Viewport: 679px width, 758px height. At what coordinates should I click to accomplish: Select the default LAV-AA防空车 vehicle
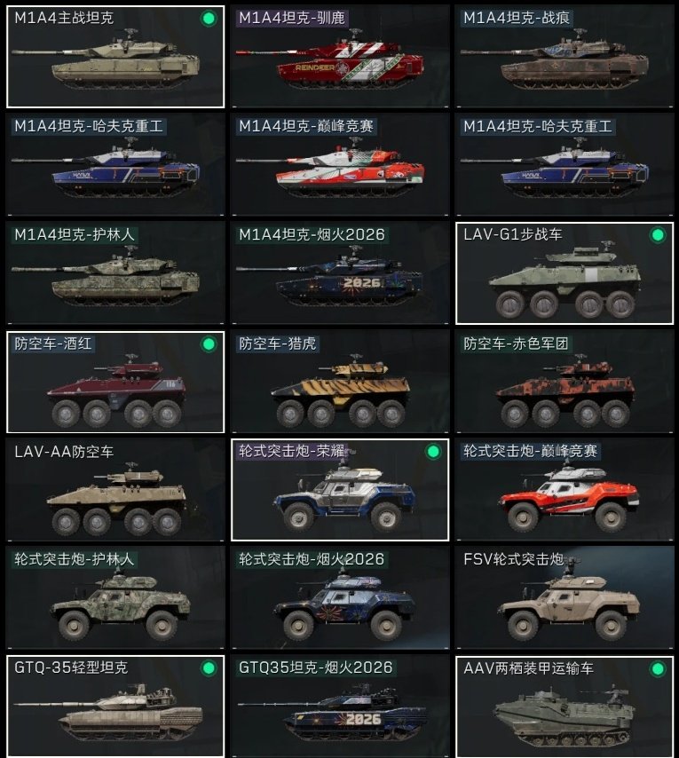[x=115, y=490]
